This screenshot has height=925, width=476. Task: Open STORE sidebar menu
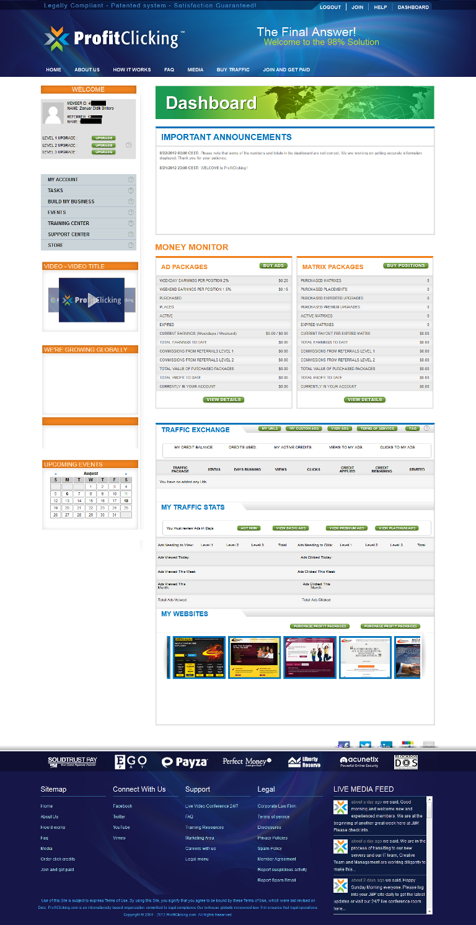click(89, 245)
